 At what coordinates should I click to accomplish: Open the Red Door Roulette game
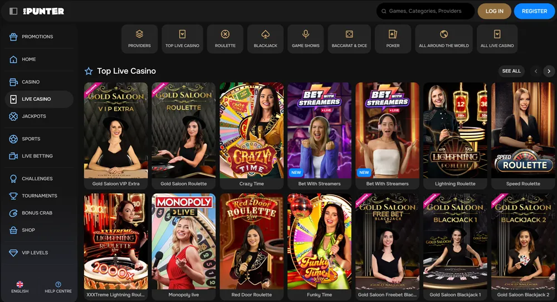252,247
